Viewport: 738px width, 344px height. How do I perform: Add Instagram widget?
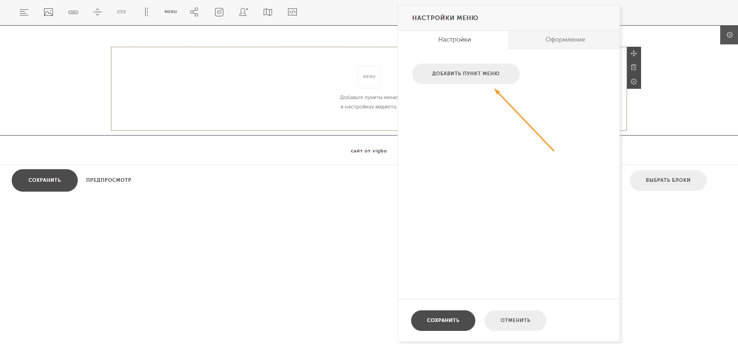[x=219, y=12]
